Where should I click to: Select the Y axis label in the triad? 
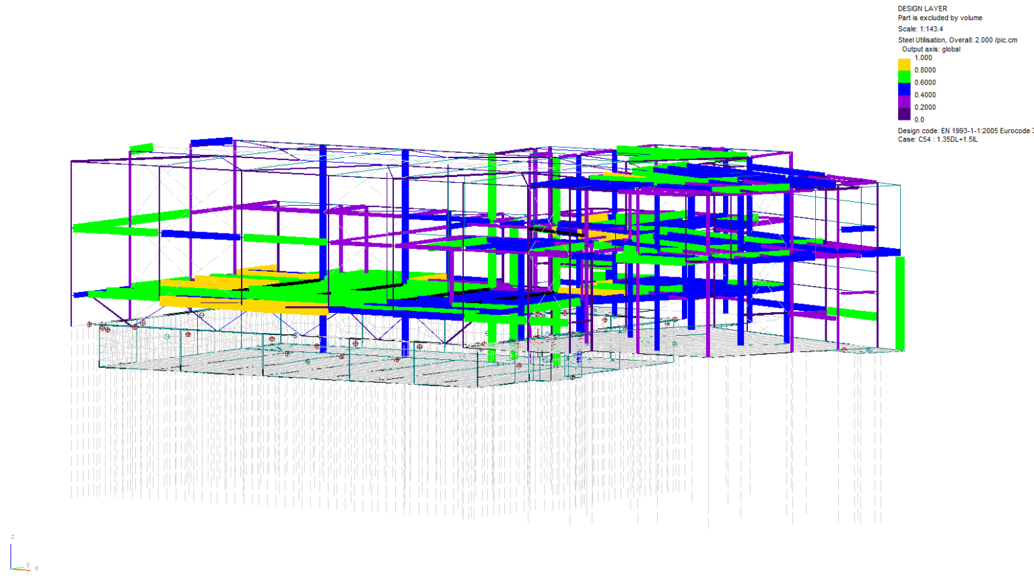point(28,565)
